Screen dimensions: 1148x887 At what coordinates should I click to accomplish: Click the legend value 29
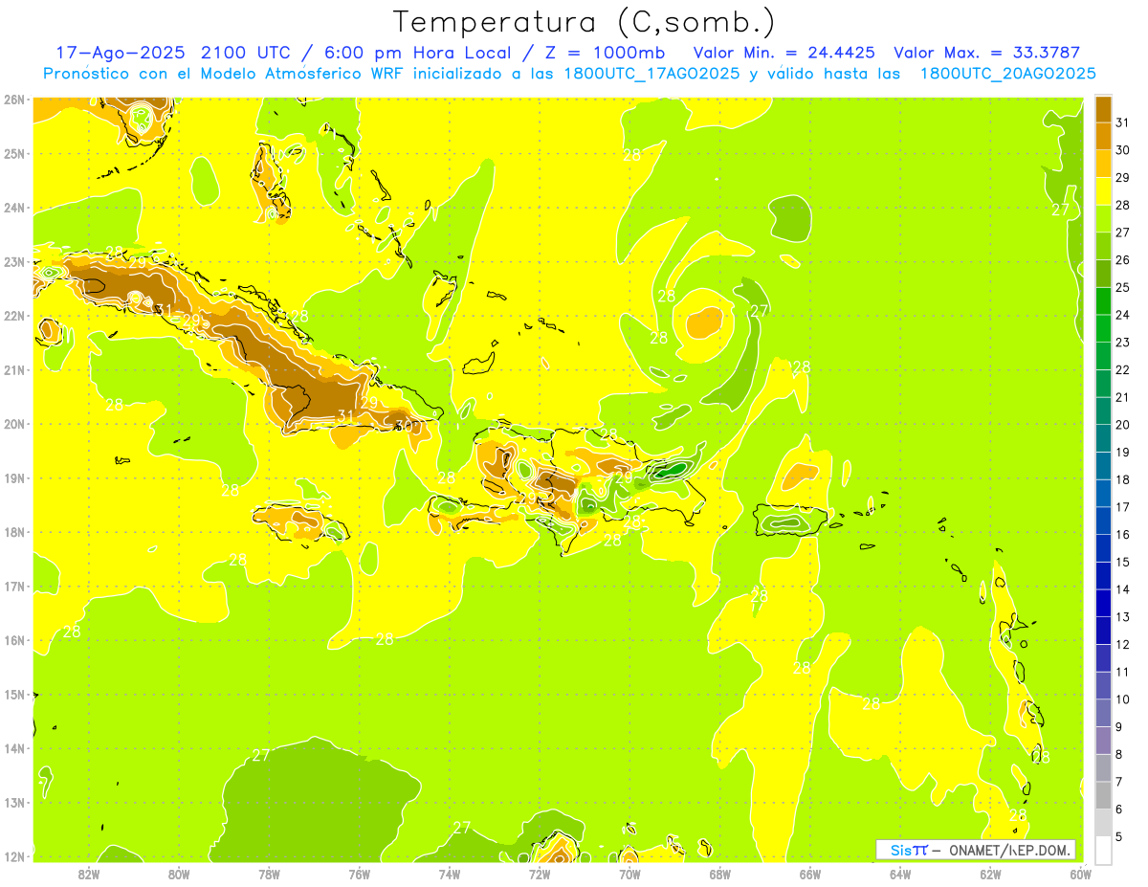(x=1122, y=176)
